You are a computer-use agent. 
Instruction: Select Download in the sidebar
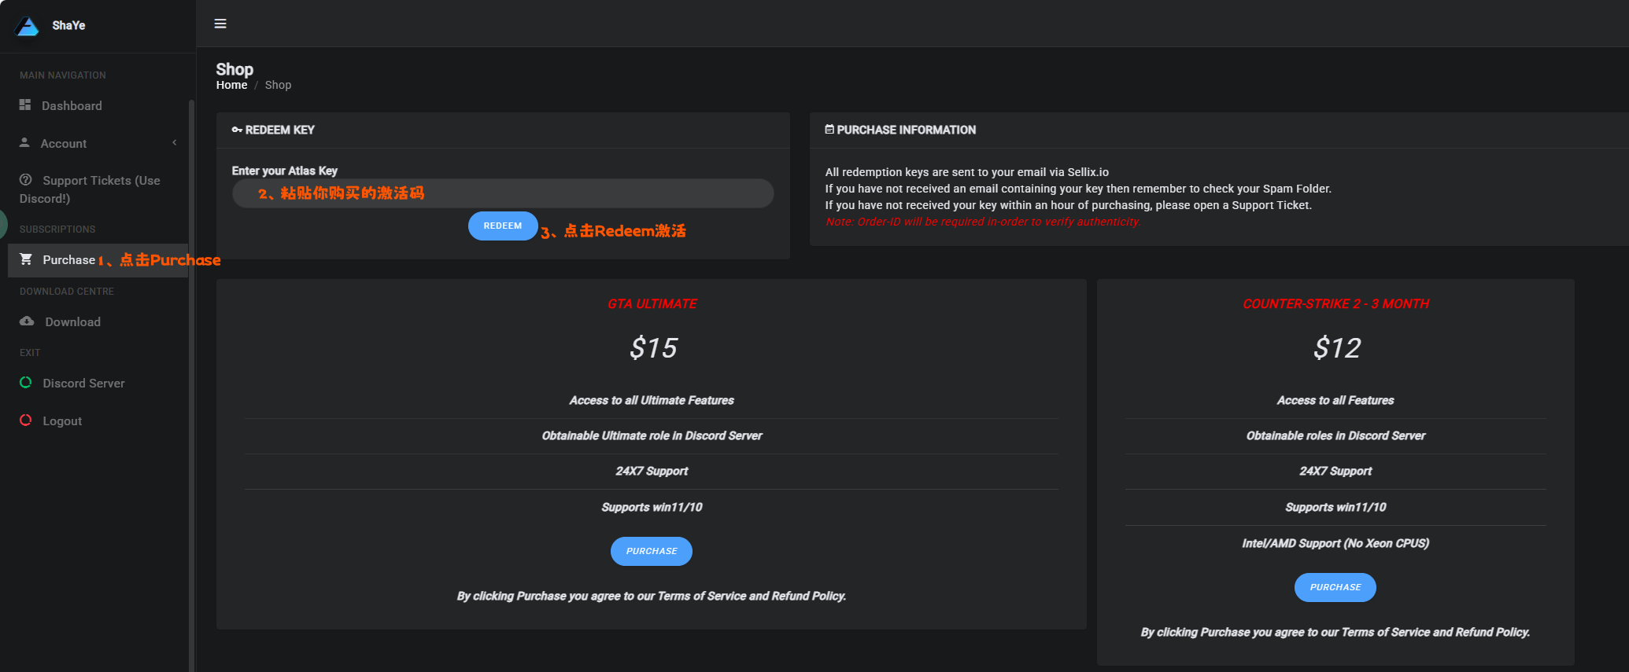(72, 322)
